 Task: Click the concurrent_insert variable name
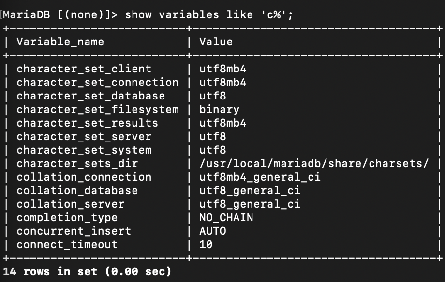(74, 231)
